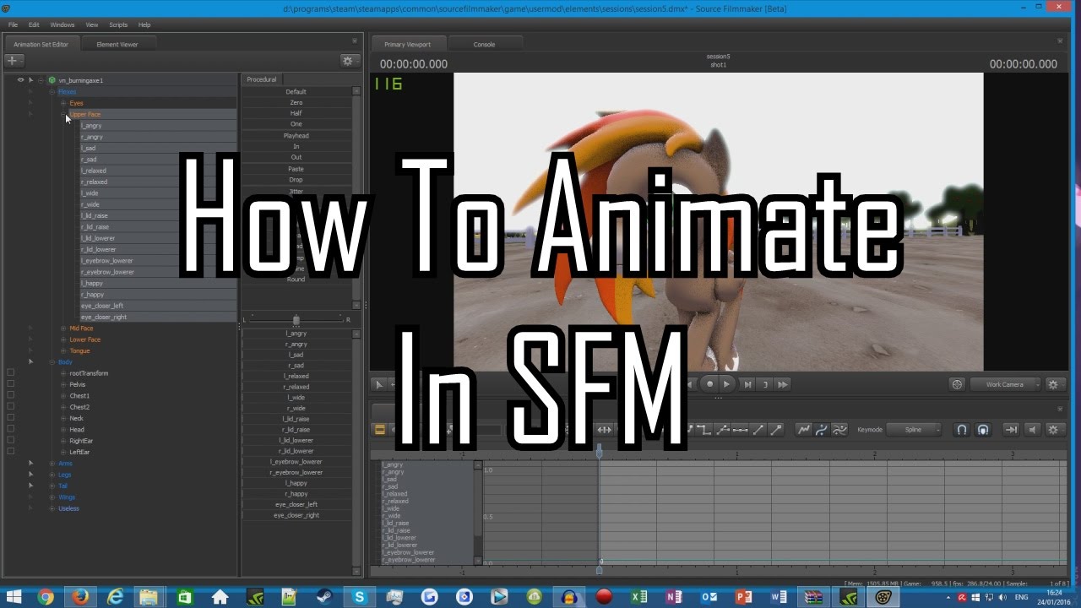Image resolution: width=1081 pixels, height=608 pixels.
Task: Click the eye_closer_right slider control row
Action: pos(296,515)
